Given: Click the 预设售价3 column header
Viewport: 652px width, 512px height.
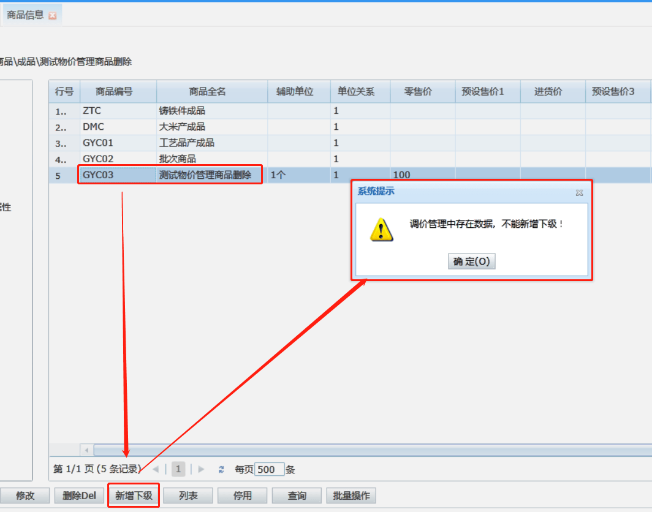Looking at the screenshot, I should coord(618,91).
